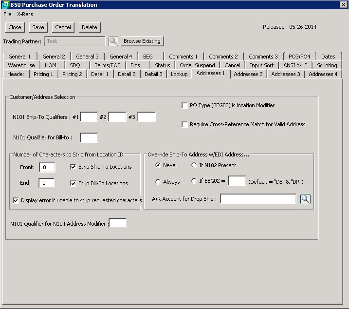Go to the Terms/FOB tab
The height and width of the screenshot is (309, 349).
(x=108, y=65)
